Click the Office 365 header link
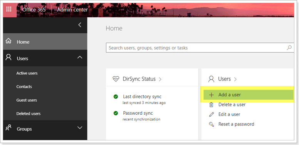 pos(34,10)
